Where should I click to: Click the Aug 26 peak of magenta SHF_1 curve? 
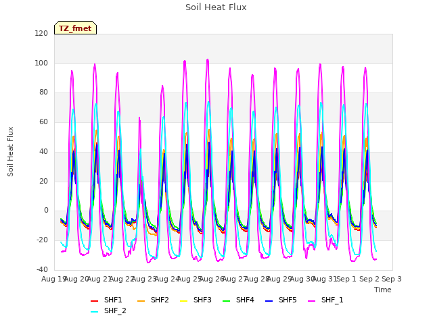tap(208, 60)
